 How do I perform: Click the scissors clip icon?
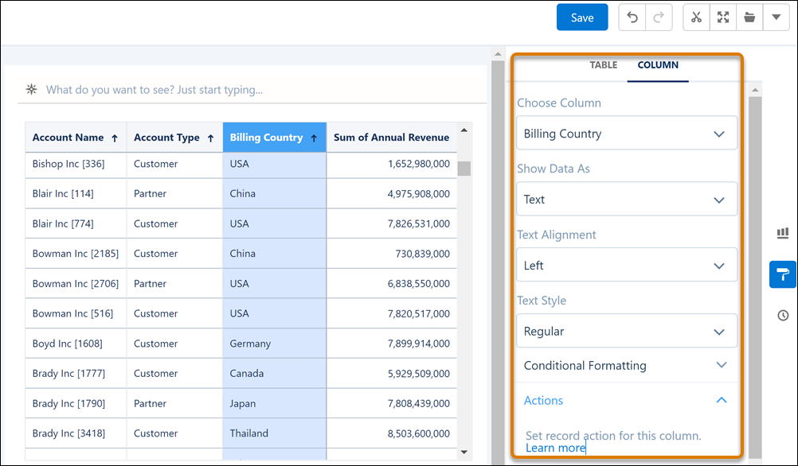(696, 17)
